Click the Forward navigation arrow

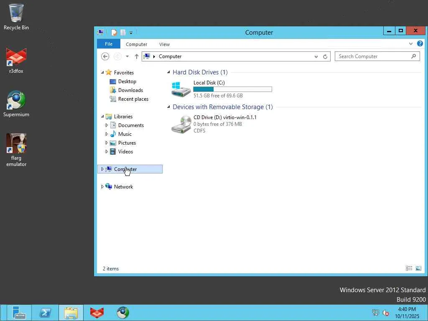[117, 56]
